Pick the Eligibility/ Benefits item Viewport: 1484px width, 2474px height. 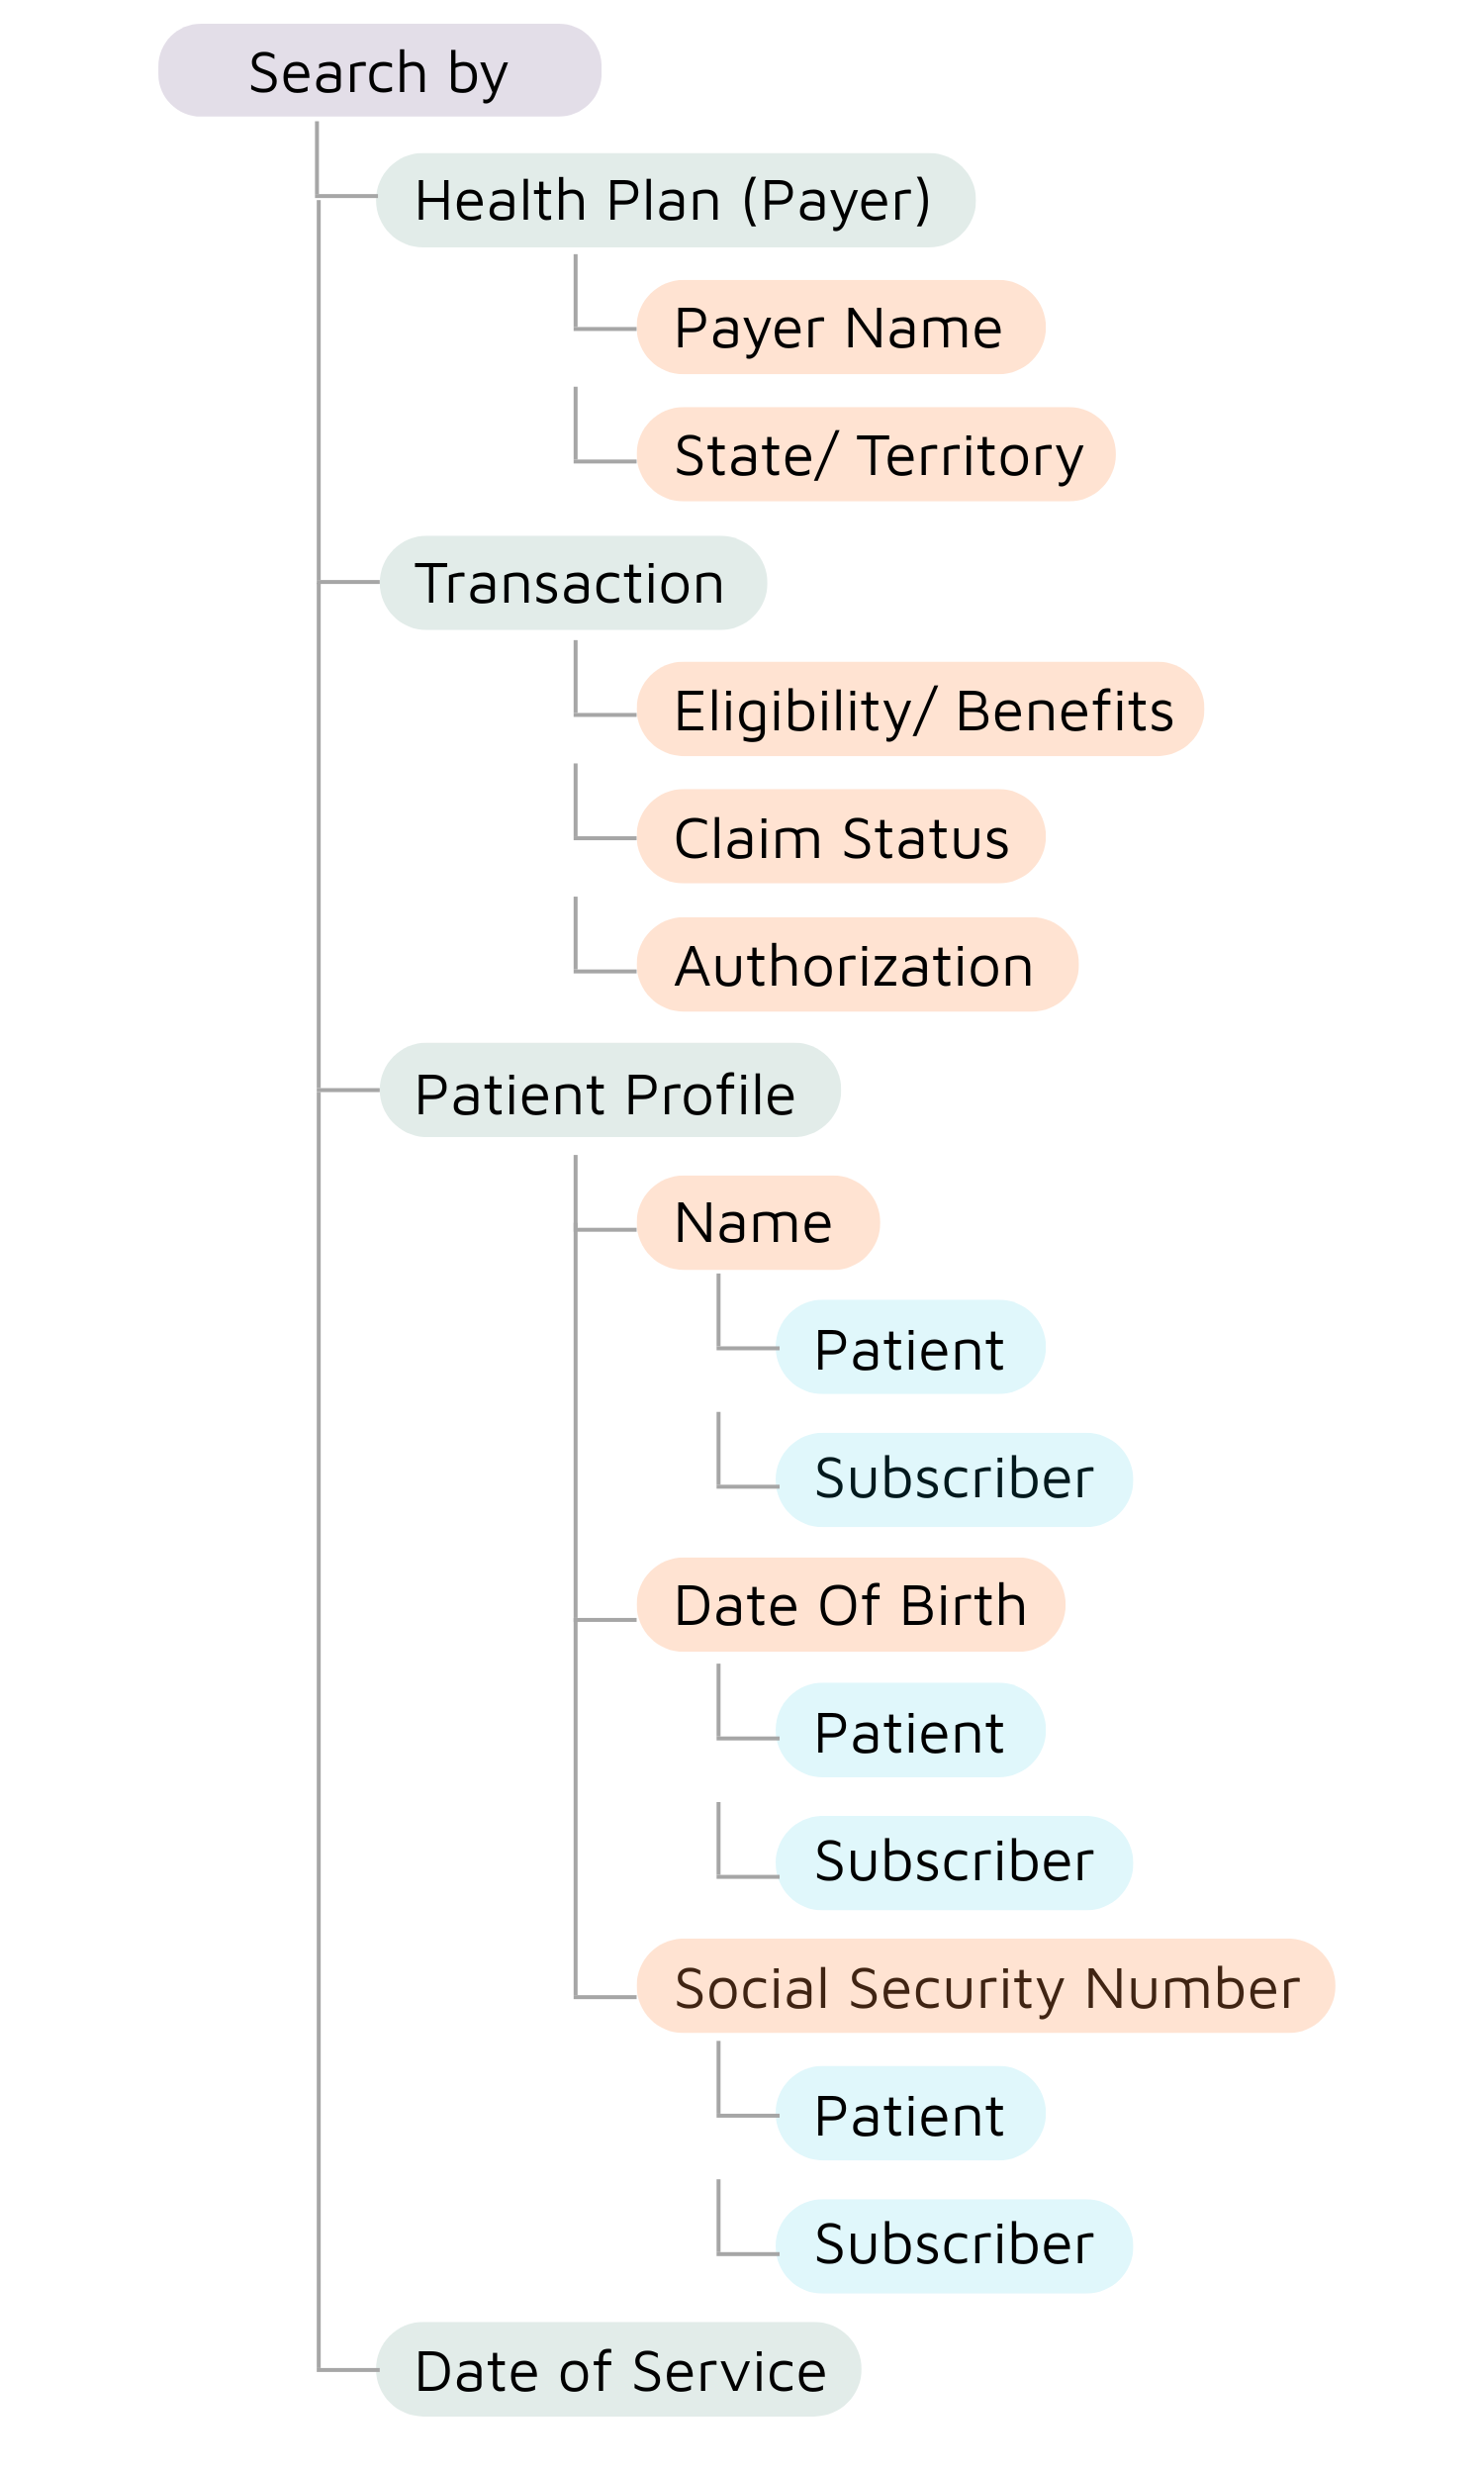point(919,709)
